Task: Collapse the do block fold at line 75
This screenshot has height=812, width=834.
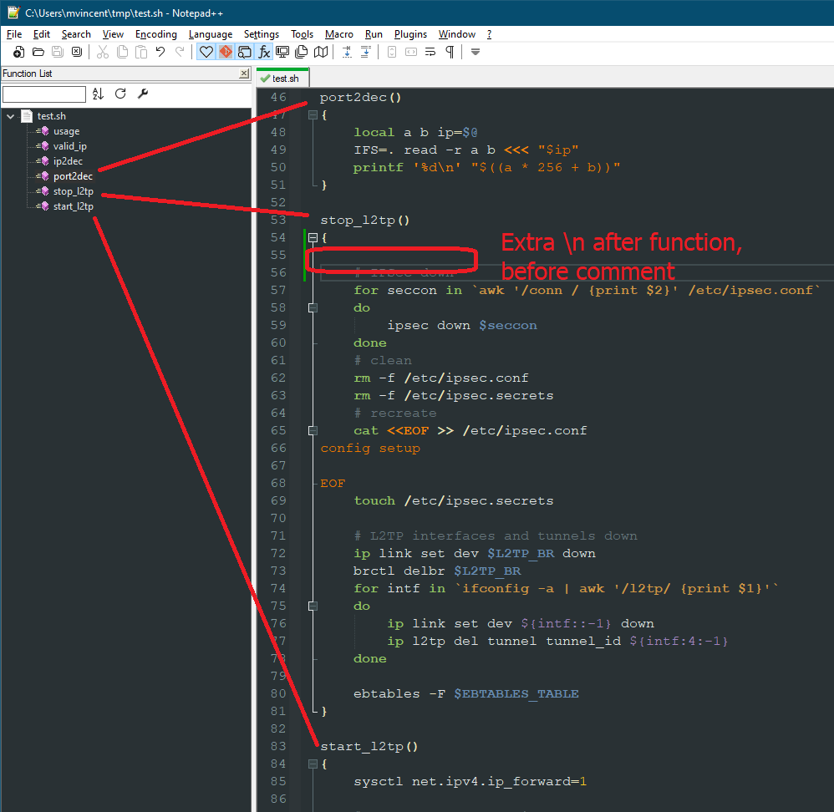Action: [x=313, y=606]
